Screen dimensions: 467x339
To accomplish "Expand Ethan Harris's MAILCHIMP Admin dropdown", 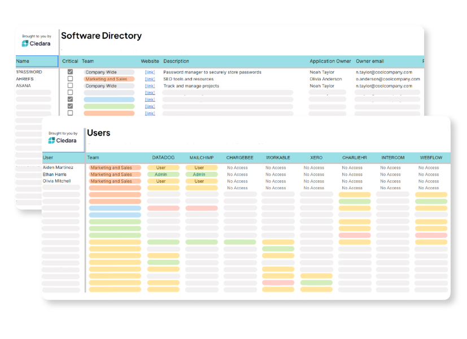I will (x=201, y=175).
